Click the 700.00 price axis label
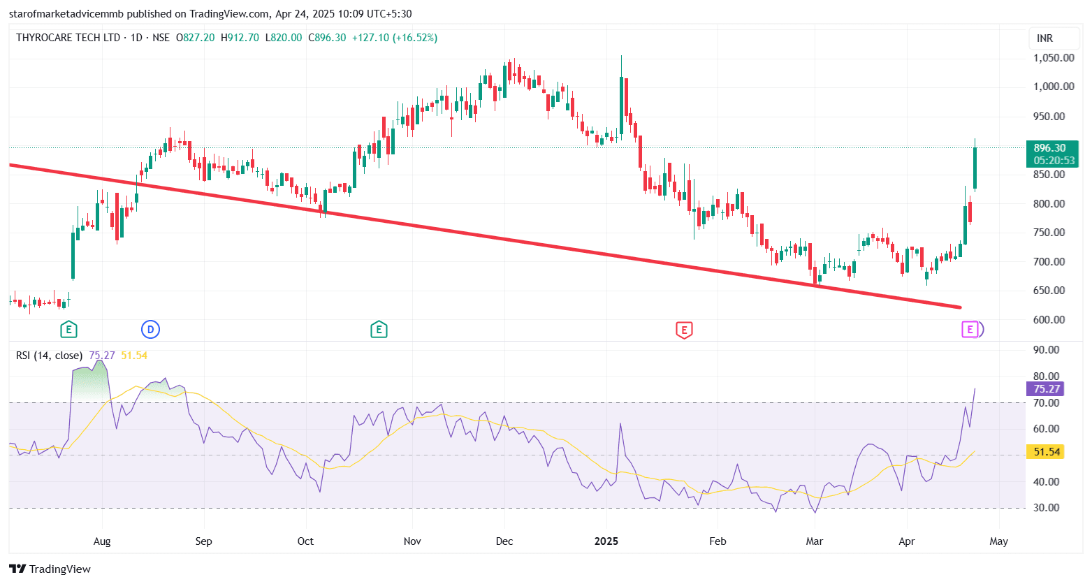The height and width of the screenshot is (584, 1092). [1049, 262]
